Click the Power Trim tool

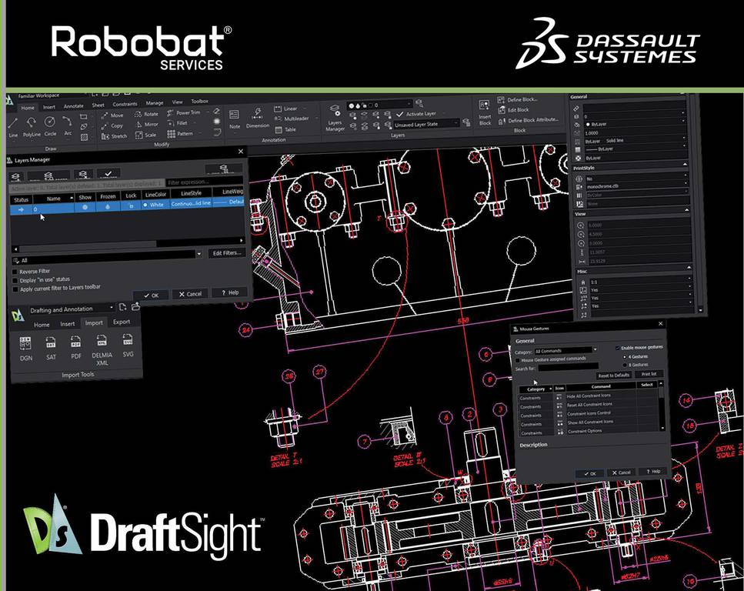[183, 113]
